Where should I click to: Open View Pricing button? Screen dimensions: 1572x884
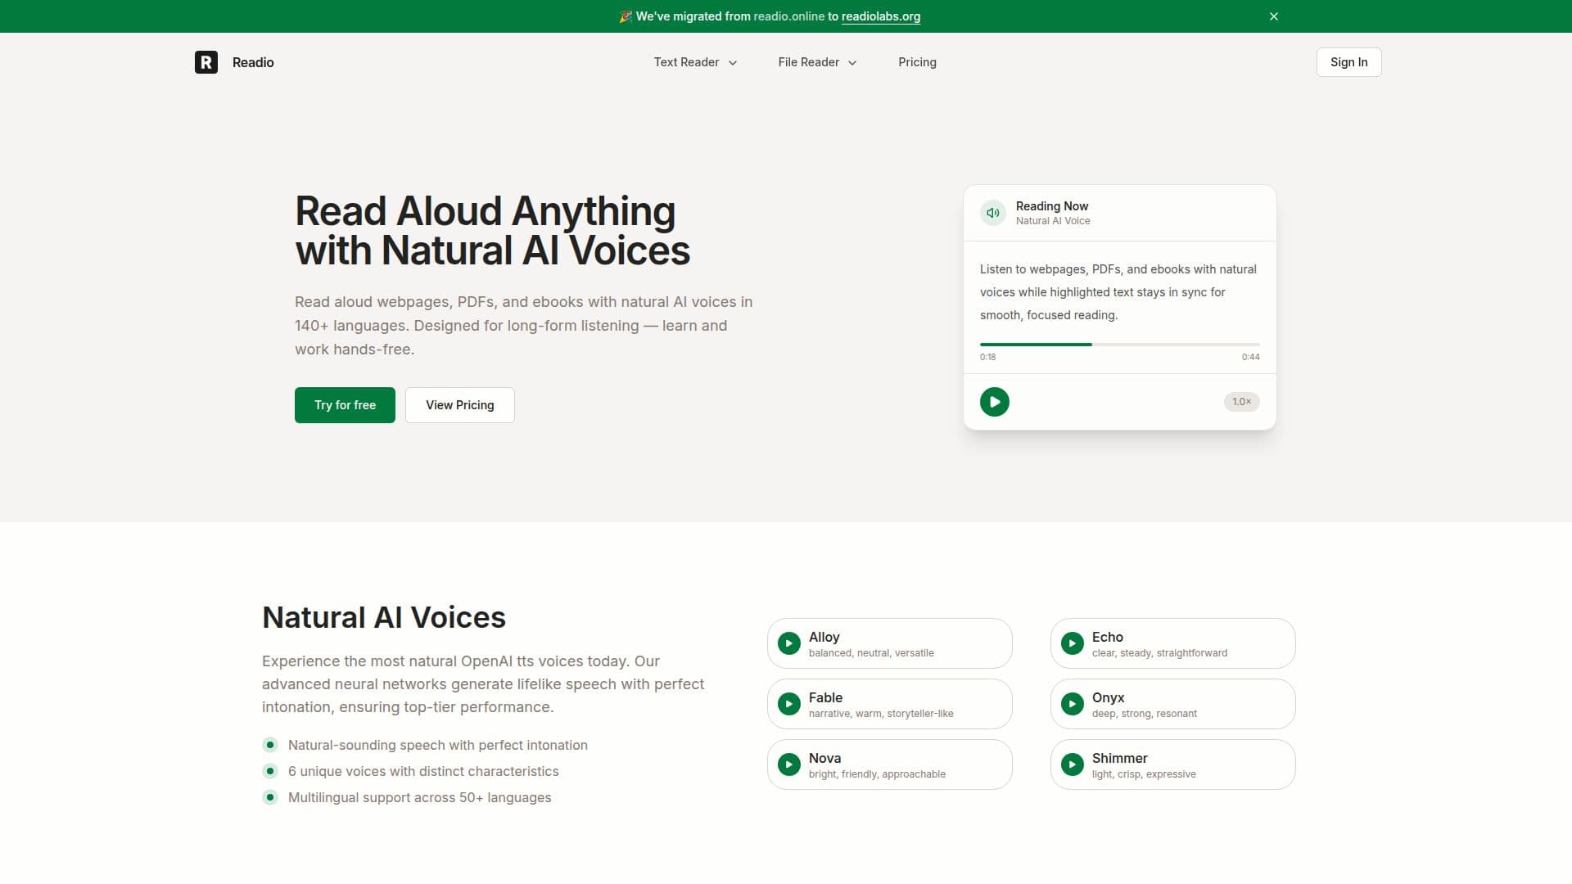(x=460, y=405)
